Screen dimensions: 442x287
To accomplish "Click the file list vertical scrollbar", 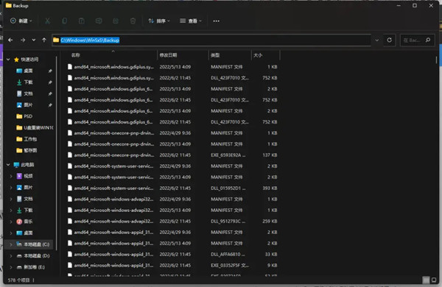I will [436, 60].
